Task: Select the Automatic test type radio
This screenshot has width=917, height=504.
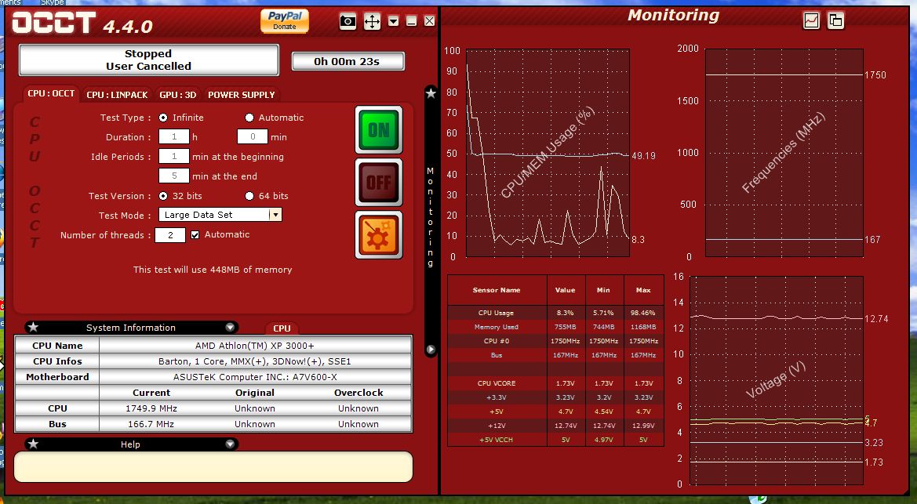Action: point(249,118)
